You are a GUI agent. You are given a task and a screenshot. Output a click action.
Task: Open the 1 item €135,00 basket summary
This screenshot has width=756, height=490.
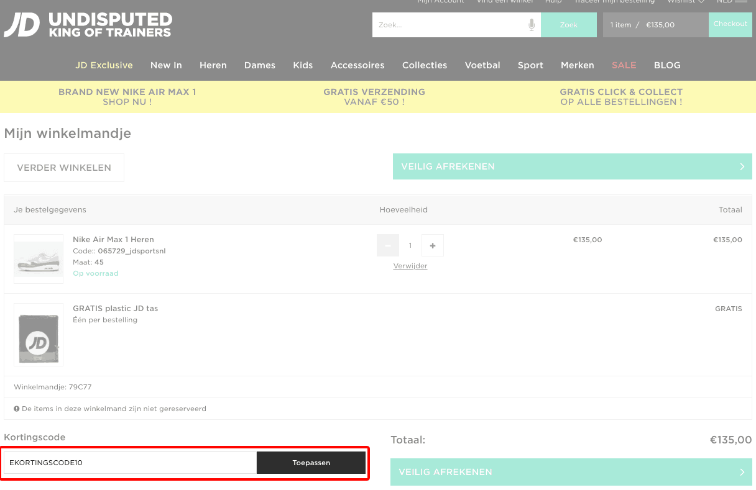[x=656, y=25]
